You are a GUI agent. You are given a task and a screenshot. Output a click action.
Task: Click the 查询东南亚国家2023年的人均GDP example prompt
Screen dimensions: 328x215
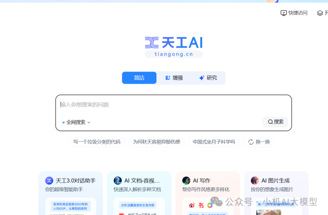(70, 206)
